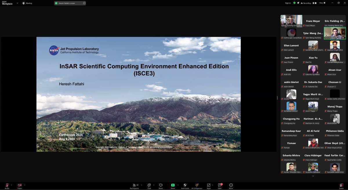Select Changyang Hu participant tile
Screen dimensions: 348x190
(291, 119)
